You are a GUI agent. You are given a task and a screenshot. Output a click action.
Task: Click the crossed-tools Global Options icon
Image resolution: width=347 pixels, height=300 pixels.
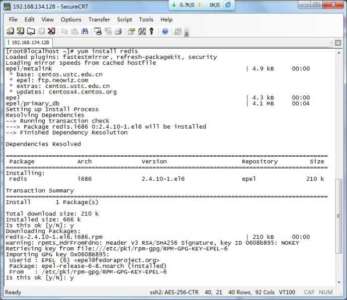(142, 31)
